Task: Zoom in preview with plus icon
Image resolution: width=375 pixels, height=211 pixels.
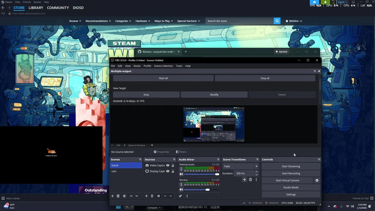Action: tap(124, 145)
